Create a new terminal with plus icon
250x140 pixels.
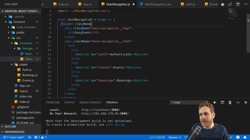214,103
